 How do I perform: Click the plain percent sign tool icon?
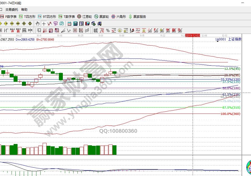pyautogui.click(x=108, y=30)
